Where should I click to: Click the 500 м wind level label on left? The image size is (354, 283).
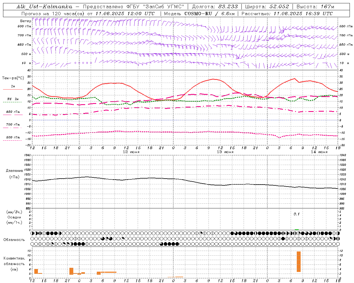(x=26, y=54)
